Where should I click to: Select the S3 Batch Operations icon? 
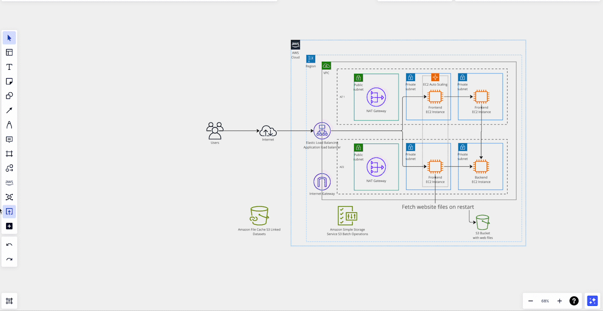coord(347,215)
